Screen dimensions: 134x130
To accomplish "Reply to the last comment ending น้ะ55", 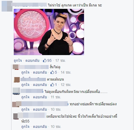I will point(40,127).
